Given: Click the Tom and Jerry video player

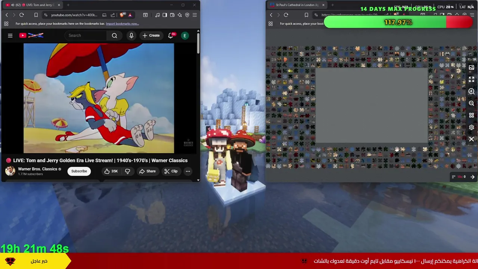Looking at the screenshot, I should point(99,98).
